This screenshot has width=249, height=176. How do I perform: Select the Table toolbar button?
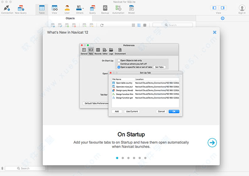pyautogui.click(x=42, y=10)
